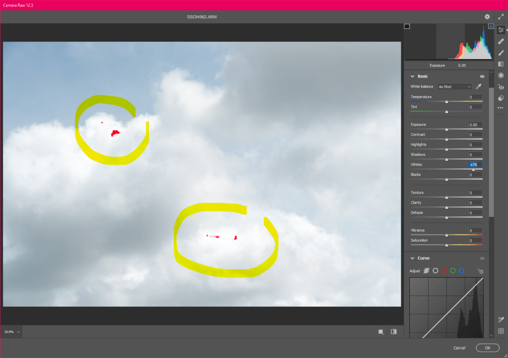Click the OK button
The height and width of the screenshot is (358, 508).
click(487, 348)
